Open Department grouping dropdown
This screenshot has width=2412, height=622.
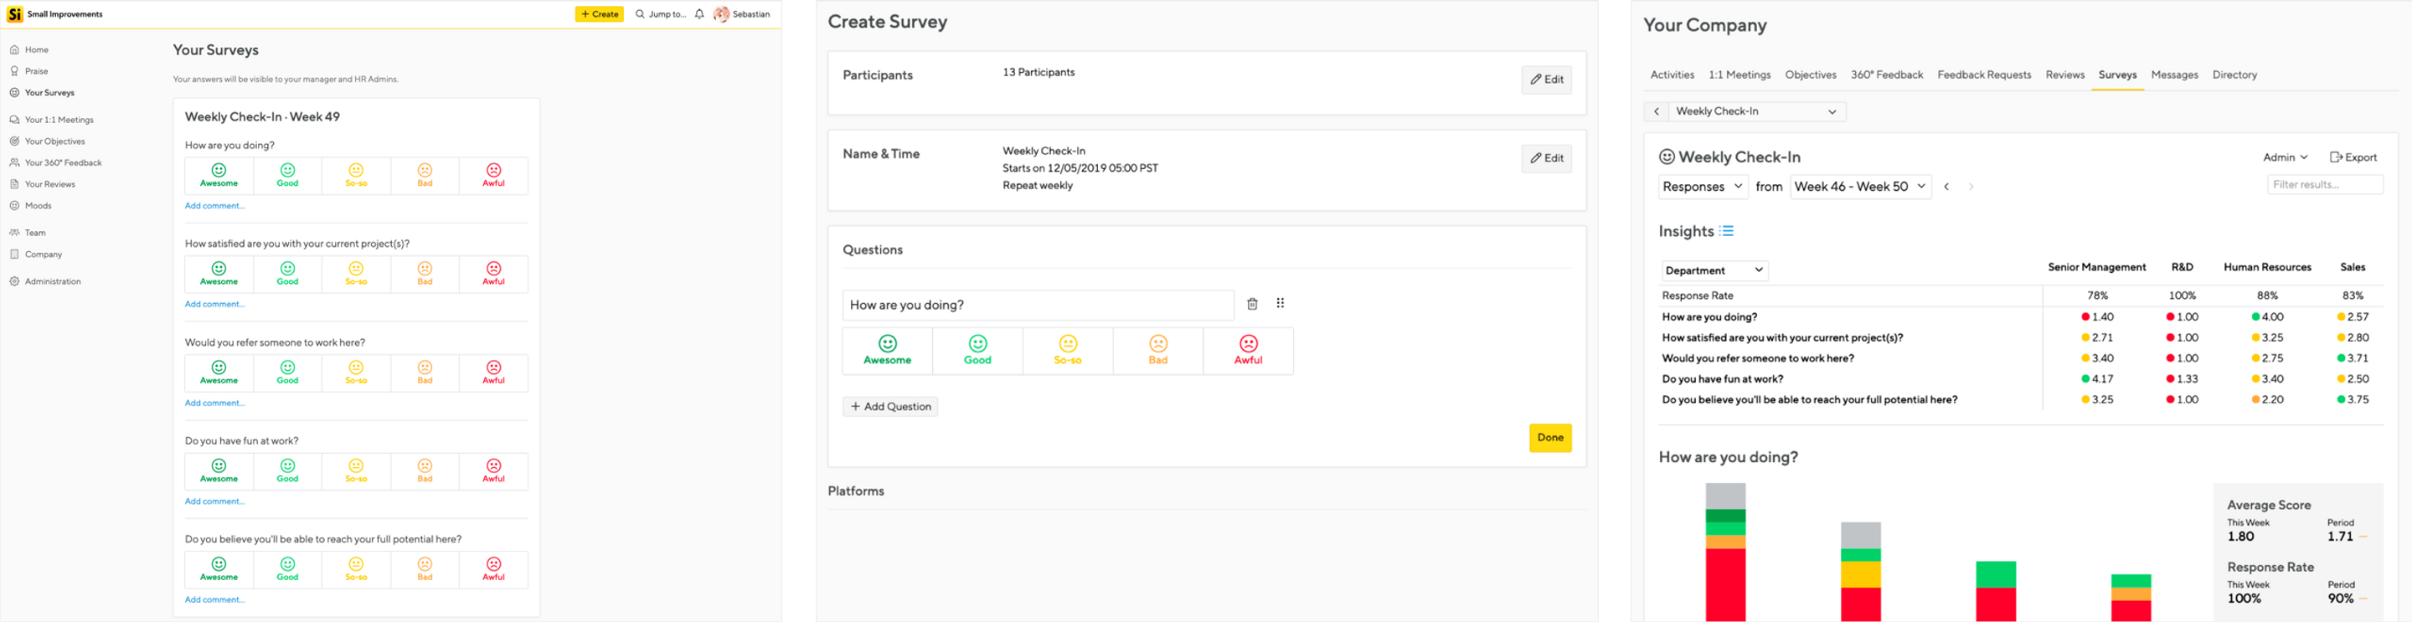1714,270
